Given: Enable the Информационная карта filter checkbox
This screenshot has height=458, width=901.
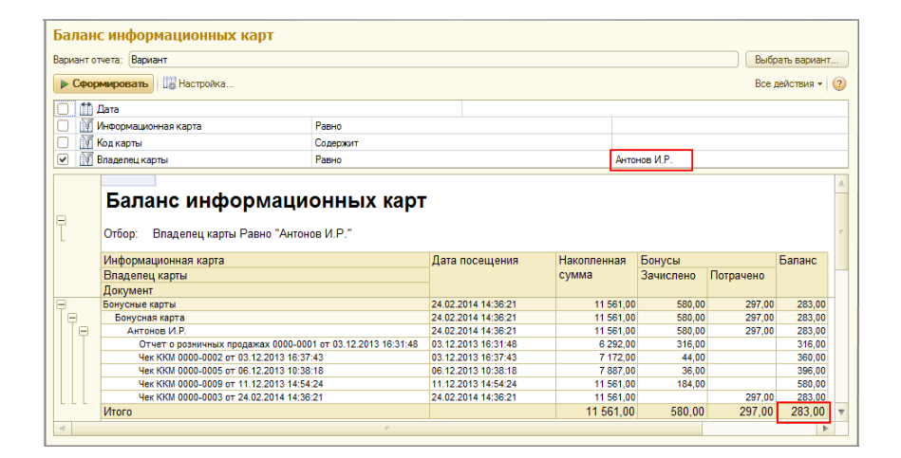Looking at the screenshot, I should tap(63, 125).
